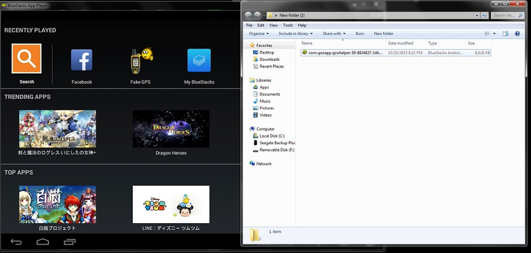Tap the Android recent apps button

click(70, 242)
